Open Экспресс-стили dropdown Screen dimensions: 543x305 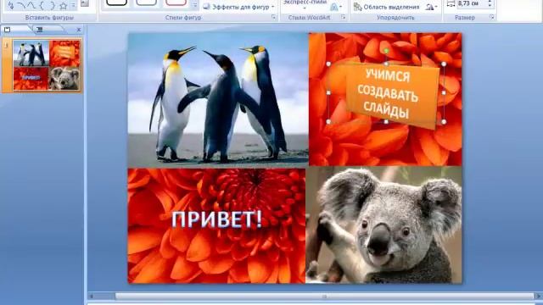[x=305, y=5]
